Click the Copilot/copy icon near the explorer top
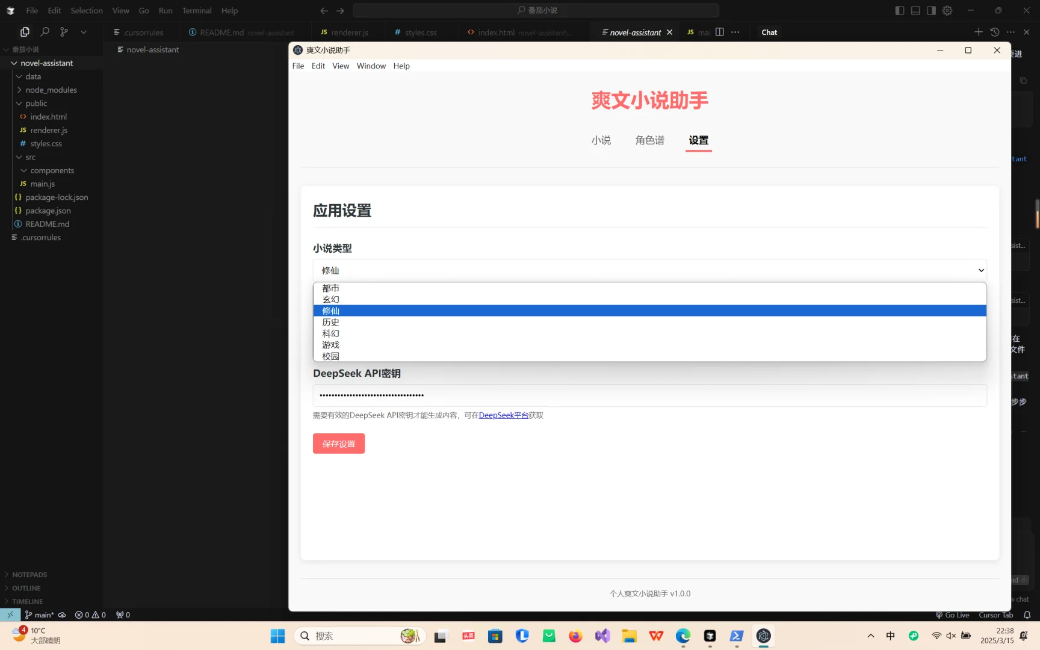This screenshot has width=1040, height=650. tap(25, 31)
